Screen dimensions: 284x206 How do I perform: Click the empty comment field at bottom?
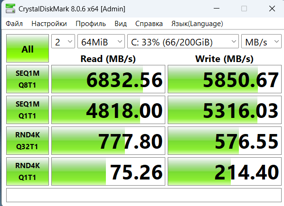pos(144,195)
